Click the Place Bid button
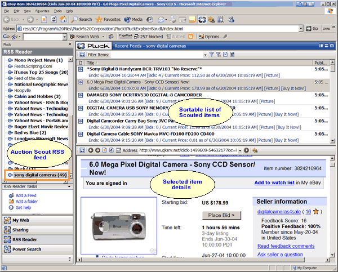This screenshot has width=338, height=272. 221,215
